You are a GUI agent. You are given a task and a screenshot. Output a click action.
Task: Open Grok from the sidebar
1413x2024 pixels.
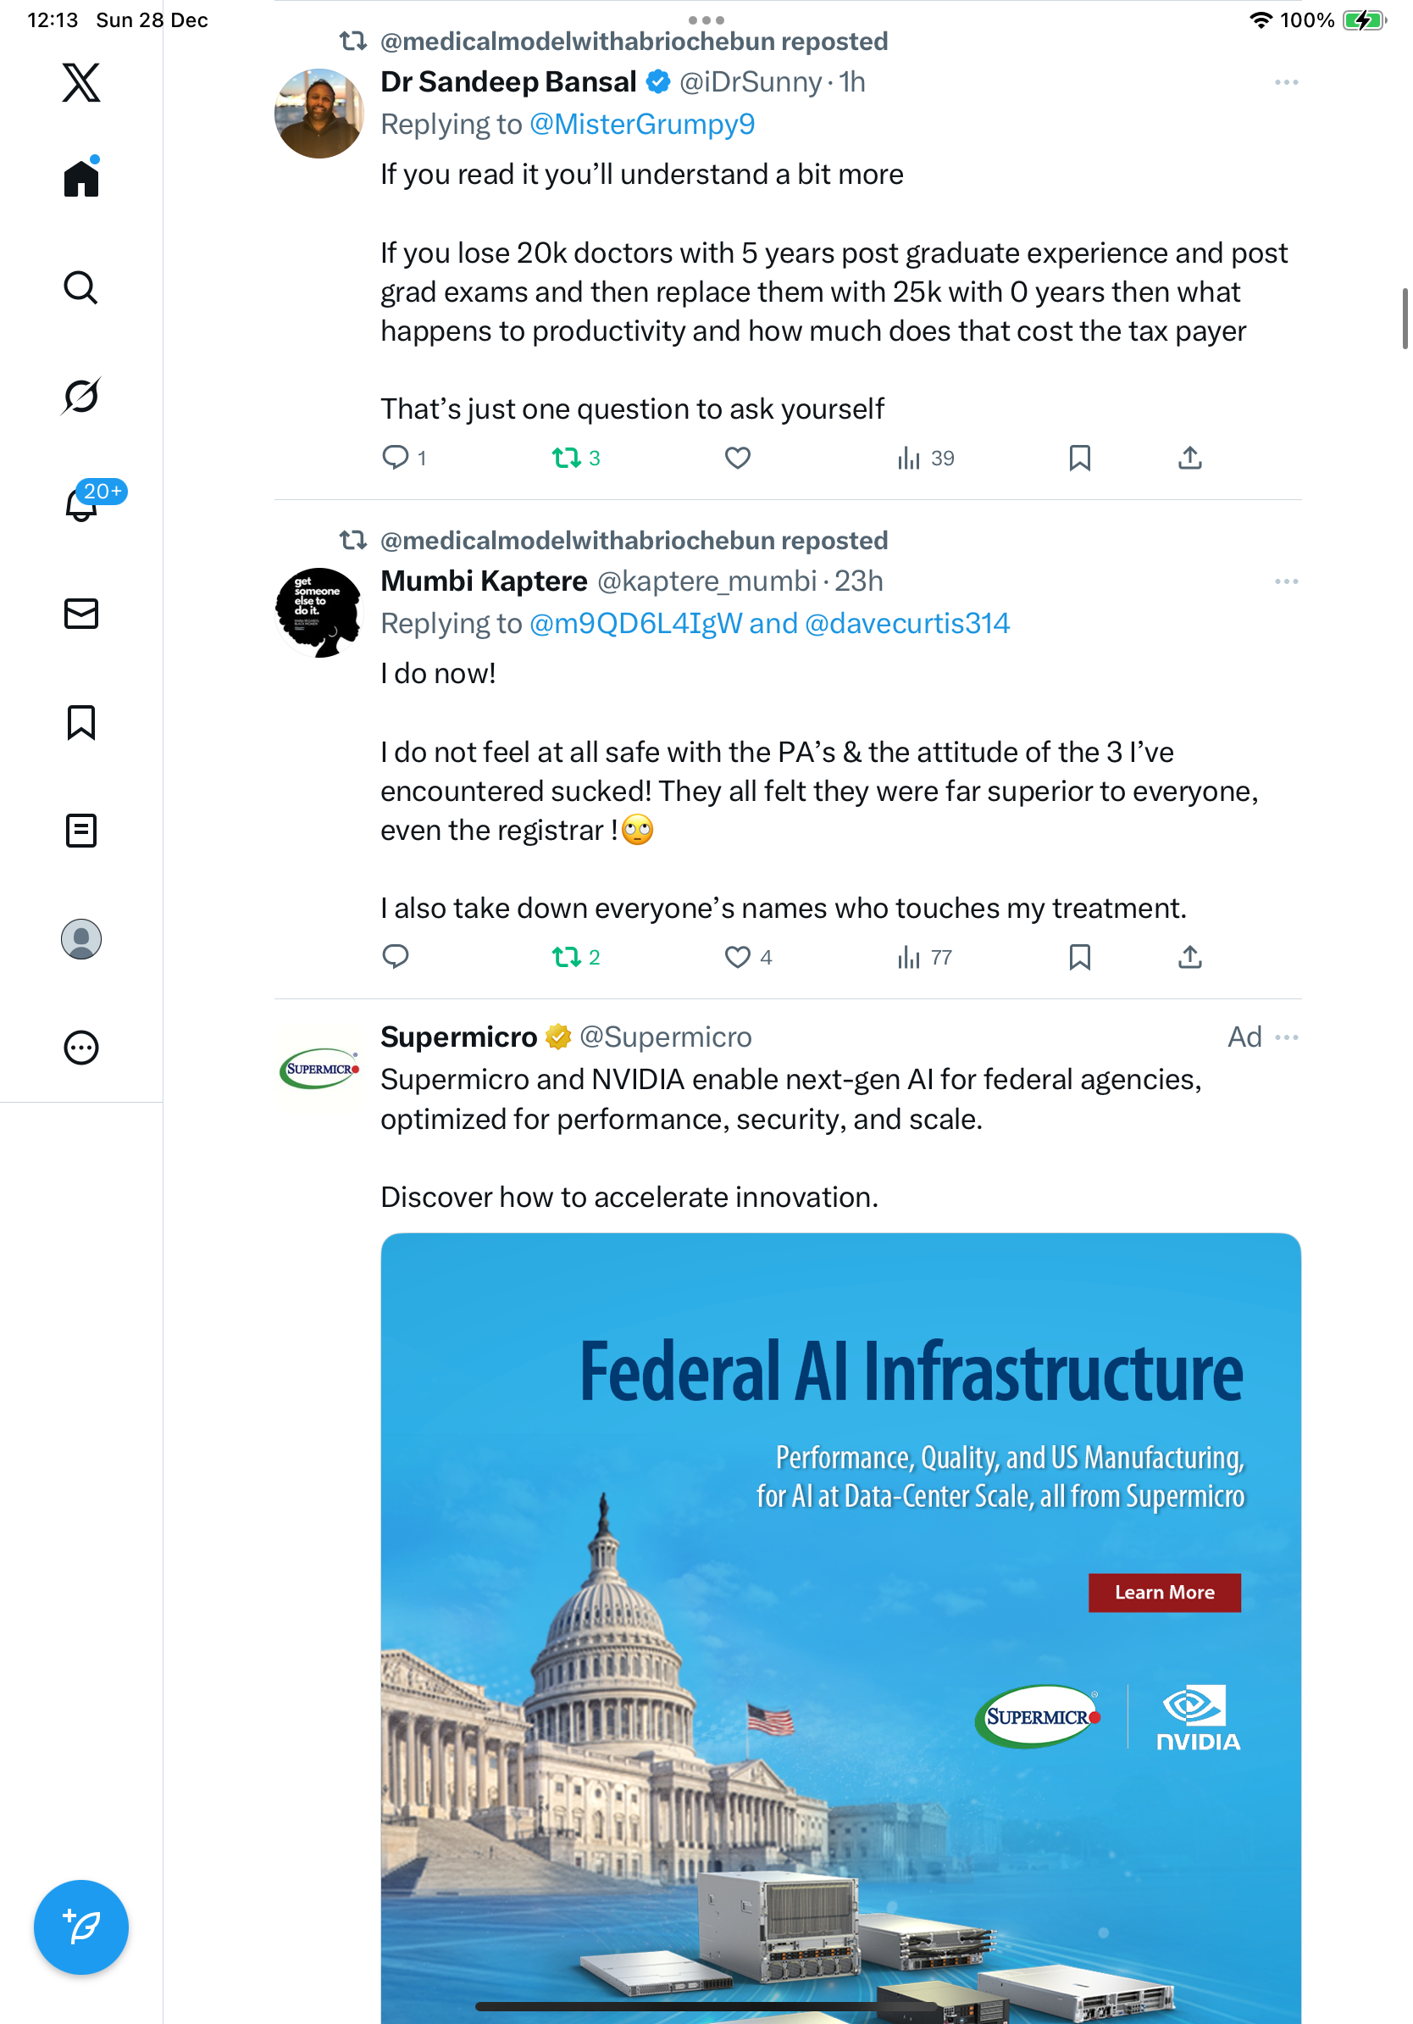pyautogui.click(x=81, y=396)
